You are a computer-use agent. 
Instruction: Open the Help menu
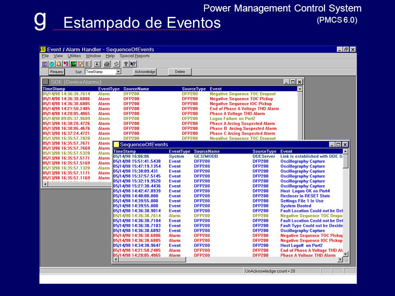[110, 56]
